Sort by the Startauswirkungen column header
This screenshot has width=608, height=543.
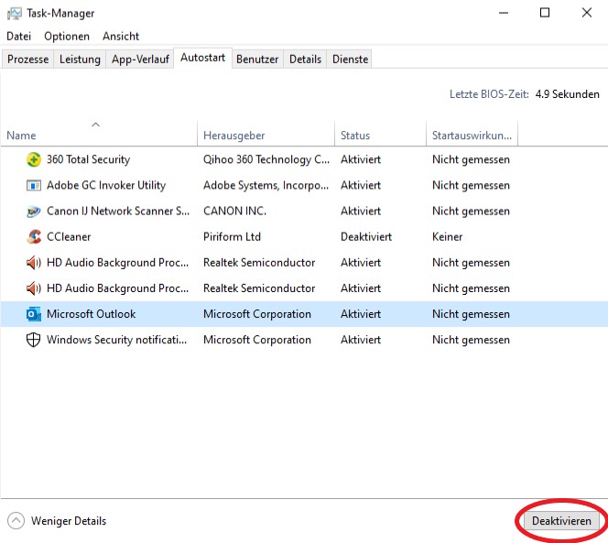[472, 133]
